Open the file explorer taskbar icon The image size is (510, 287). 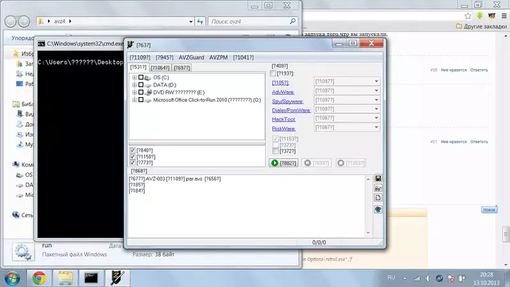pyautogui.click(x=65, y=278)
